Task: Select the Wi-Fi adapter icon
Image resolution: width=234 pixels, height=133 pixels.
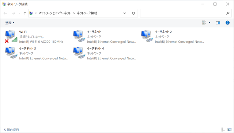Action: coord(11,37)
